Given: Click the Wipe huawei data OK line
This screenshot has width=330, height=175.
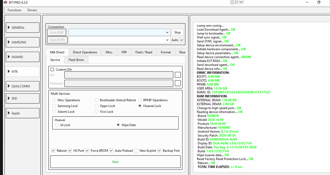Looking at the screenshot, I should 213,155.
